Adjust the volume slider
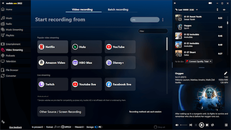Viewport: 231px width, 130px height. (184, 125)
